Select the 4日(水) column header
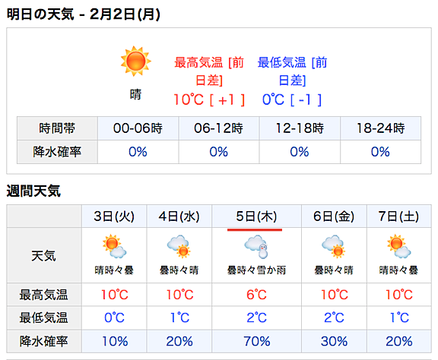438x360 pixels. click(x=179, y=216)
